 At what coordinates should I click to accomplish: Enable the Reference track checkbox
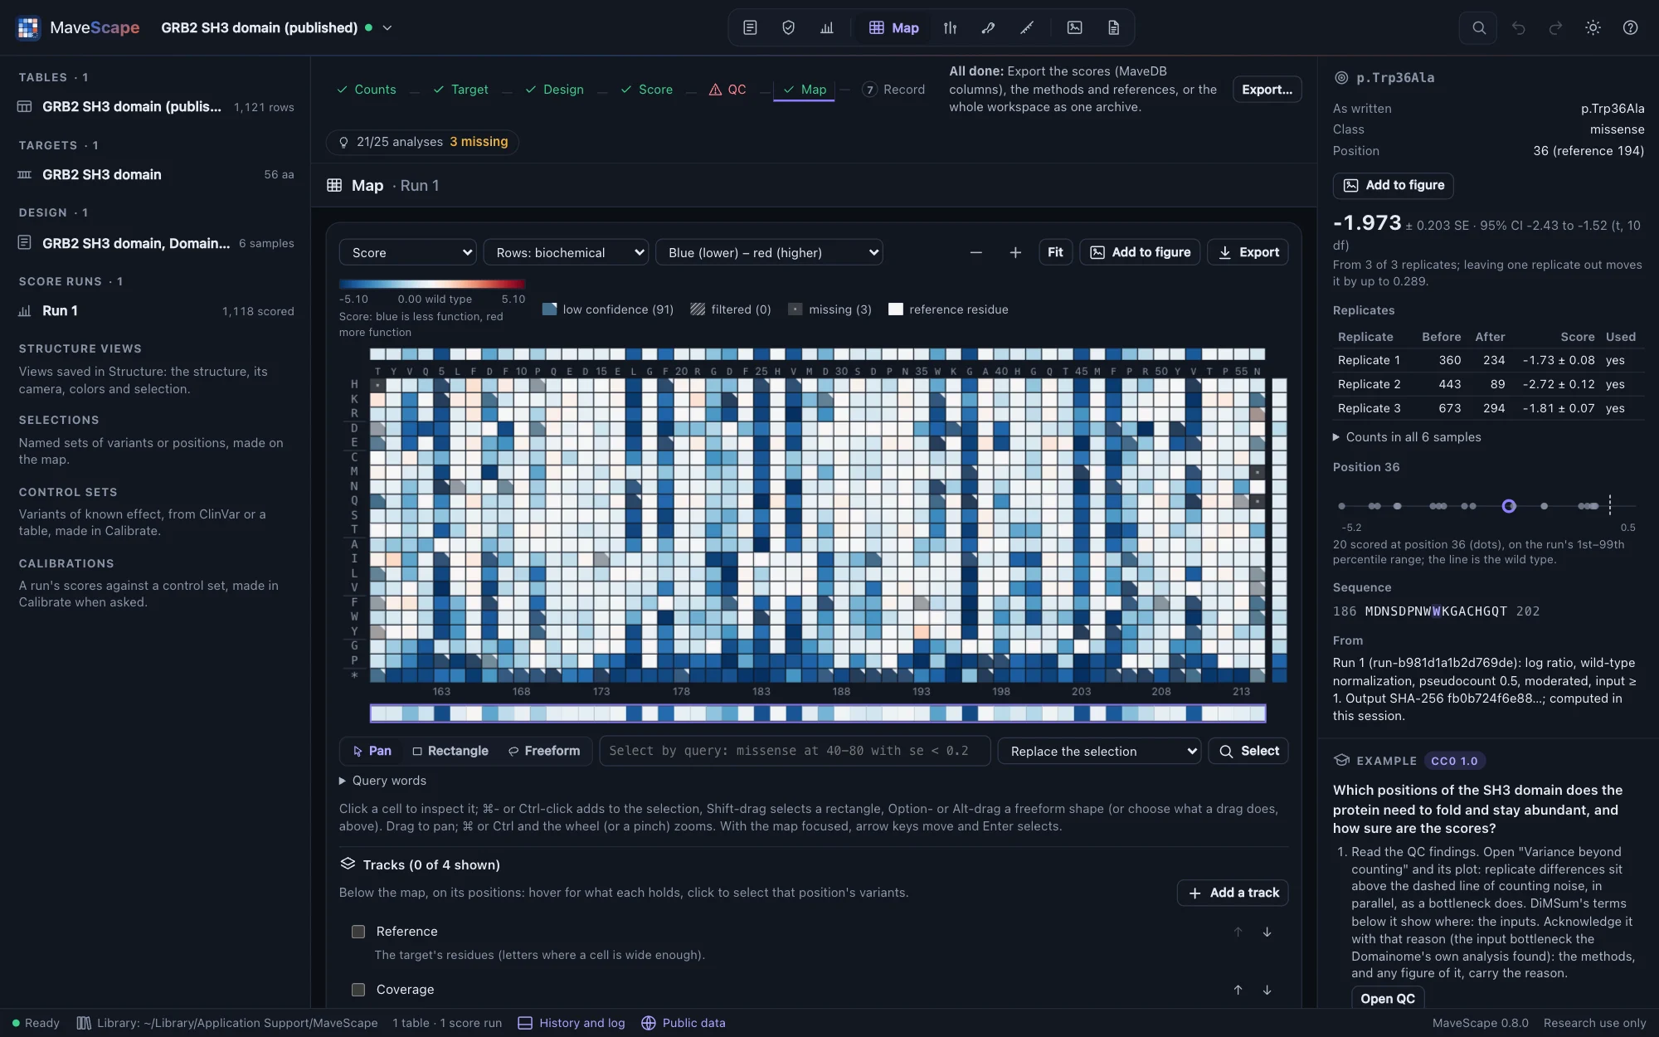point(358,932)
